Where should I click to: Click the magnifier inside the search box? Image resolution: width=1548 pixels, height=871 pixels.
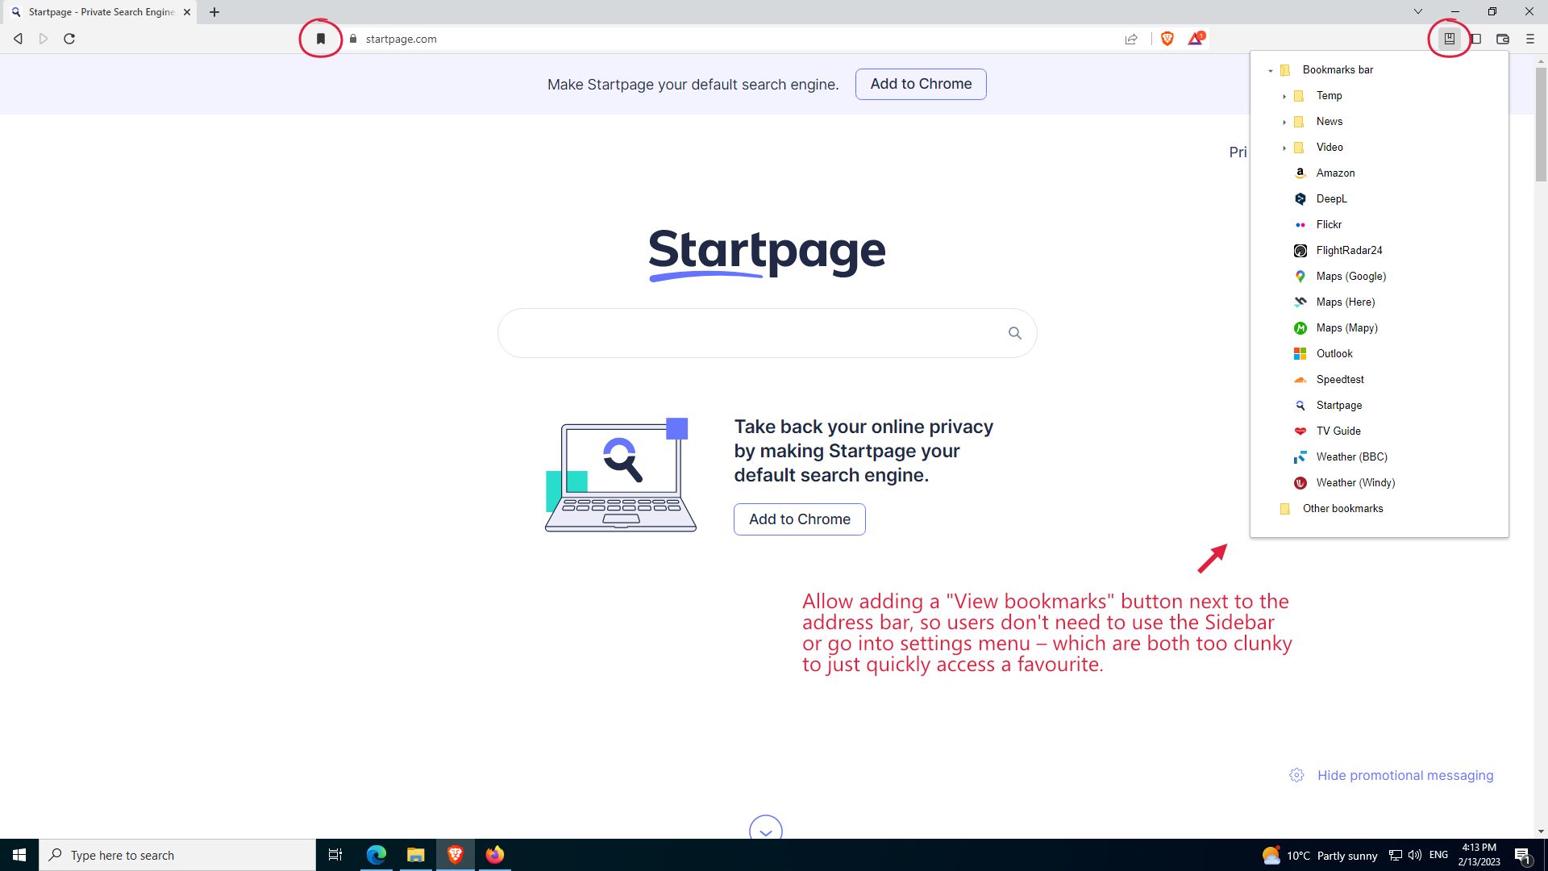[1015, 332]
